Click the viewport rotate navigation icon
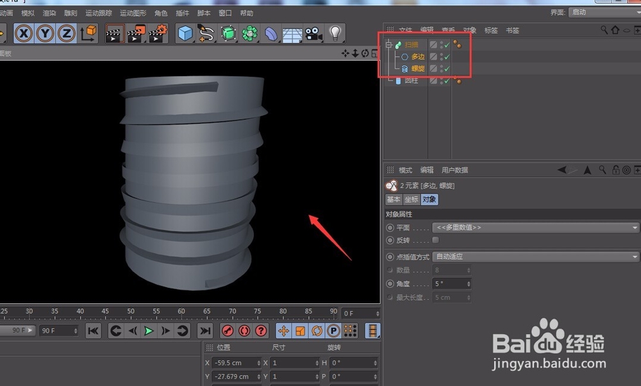The image size is (641, 386). coord(365,53)
